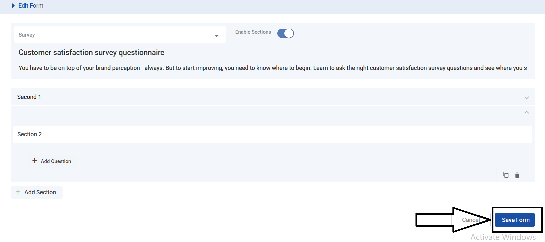Select the Second 1 section header

266,97
